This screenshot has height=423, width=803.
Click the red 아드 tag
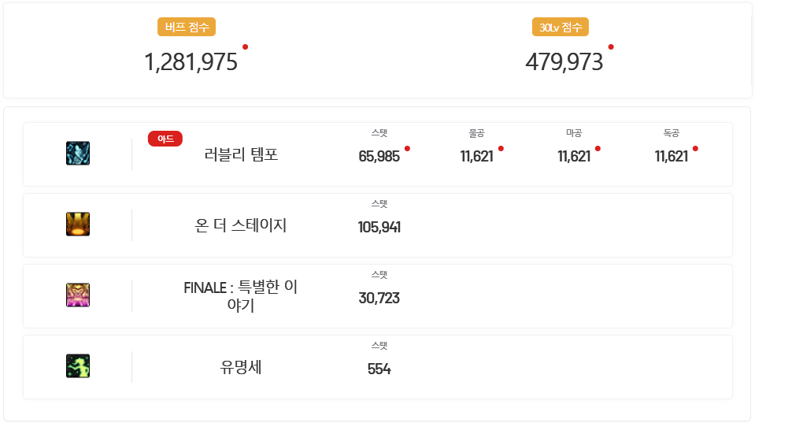click(x=165, y=139)
